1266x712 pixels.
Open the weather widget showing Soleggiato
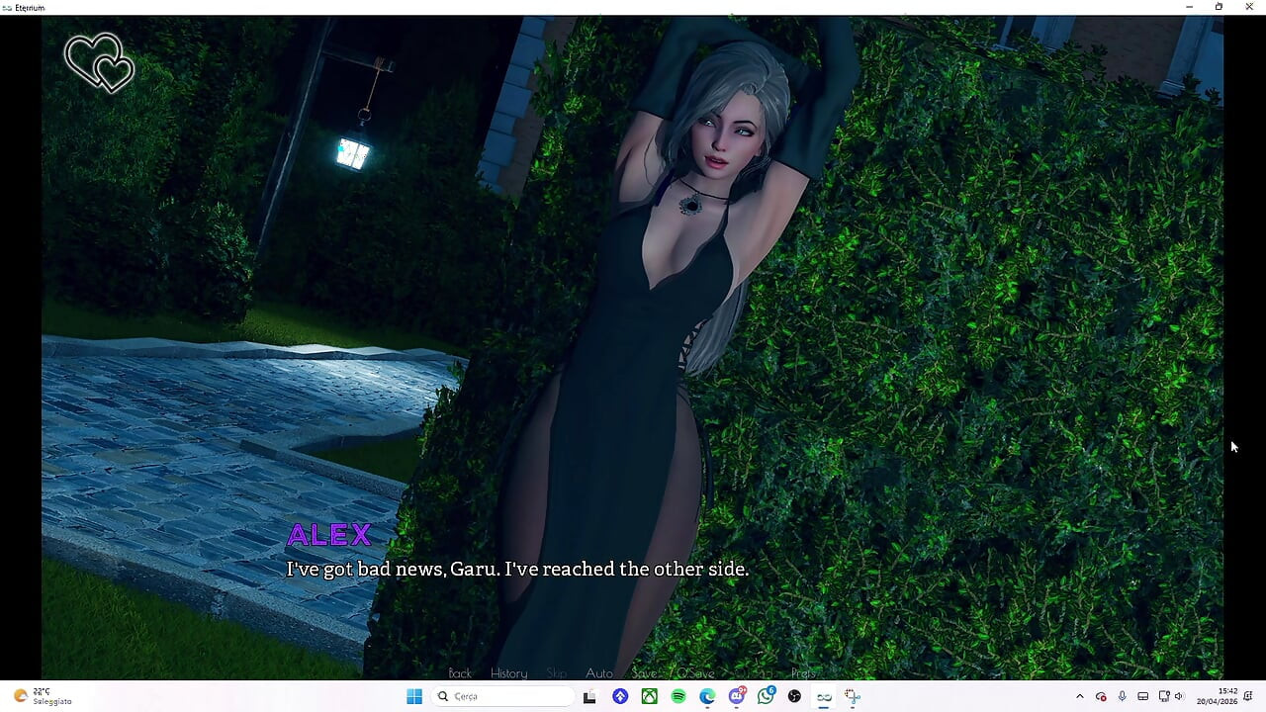[x=43, y=696]
